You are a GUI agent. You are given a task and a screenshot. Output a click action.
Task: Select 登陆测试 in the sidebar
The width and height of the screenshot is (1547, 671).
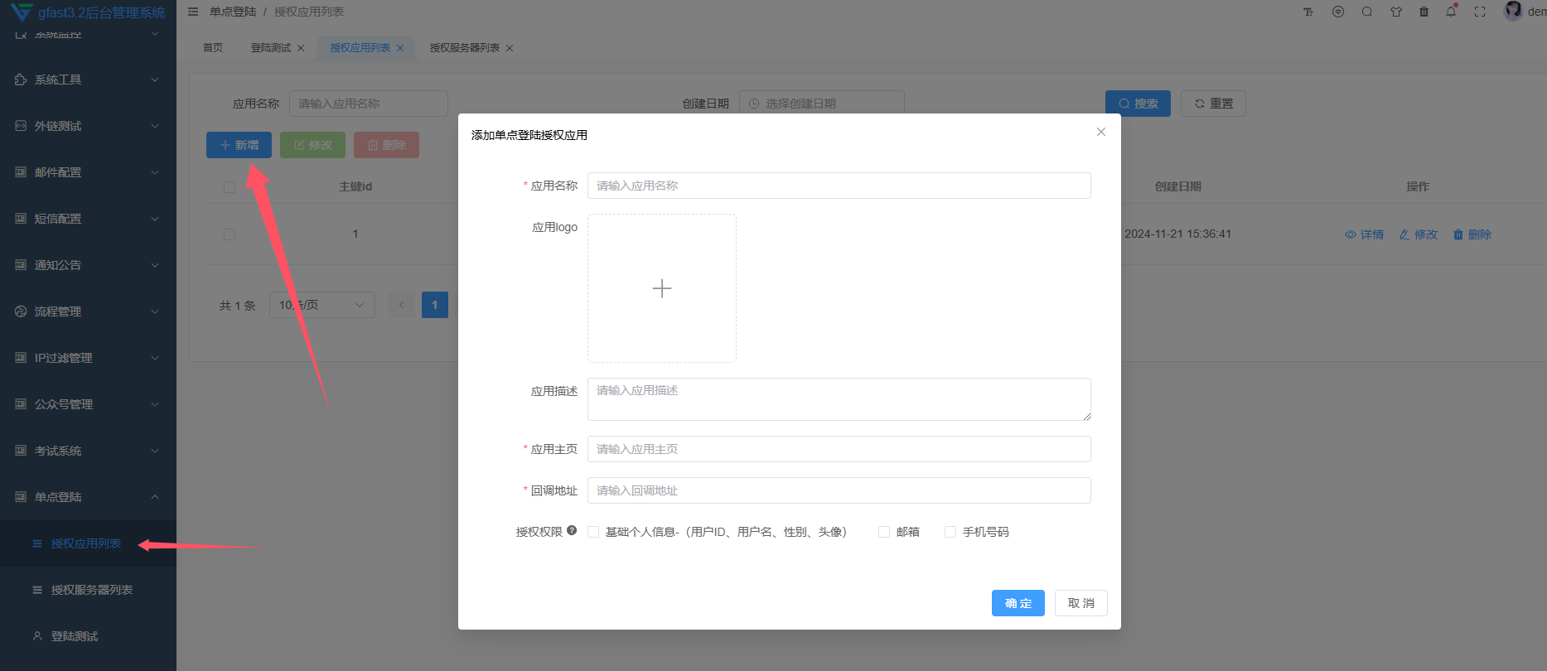tap(75, 636)
